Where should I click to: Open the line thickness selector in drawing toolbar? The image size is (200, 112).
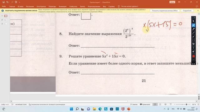pyautogui.click(x=193, y=60)
